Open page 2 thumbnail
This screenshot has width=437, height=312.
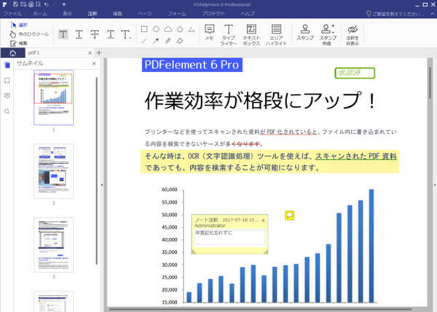[52, 172]
